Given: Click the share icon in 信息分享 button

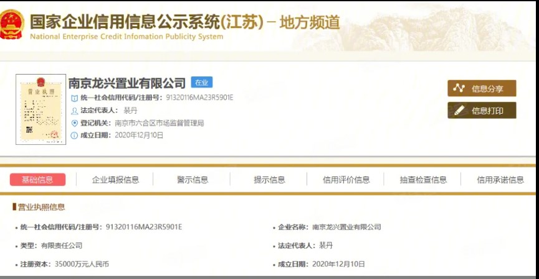Looking at the screenshot, I should coord(459,88).
